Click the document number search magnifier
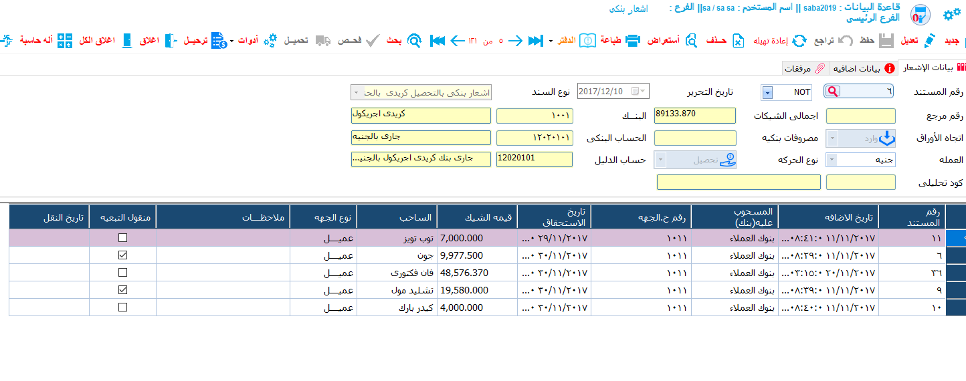 tap(834, 92)
